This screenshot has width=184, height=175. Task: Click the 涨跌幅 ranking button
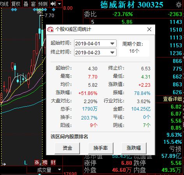(134, 148)
